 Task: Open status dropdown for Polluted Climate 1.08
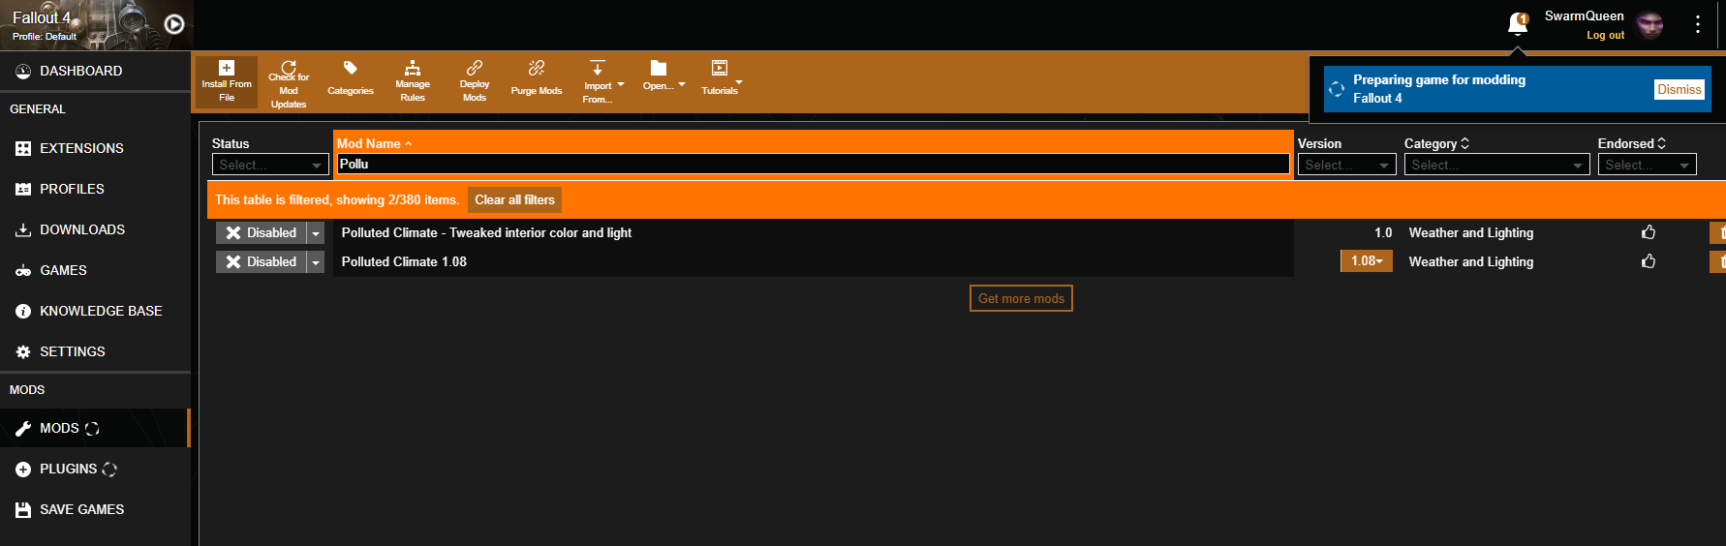point(316,261)
